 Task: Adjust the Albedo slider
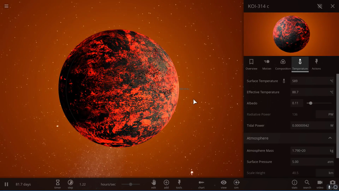point(311,103)
